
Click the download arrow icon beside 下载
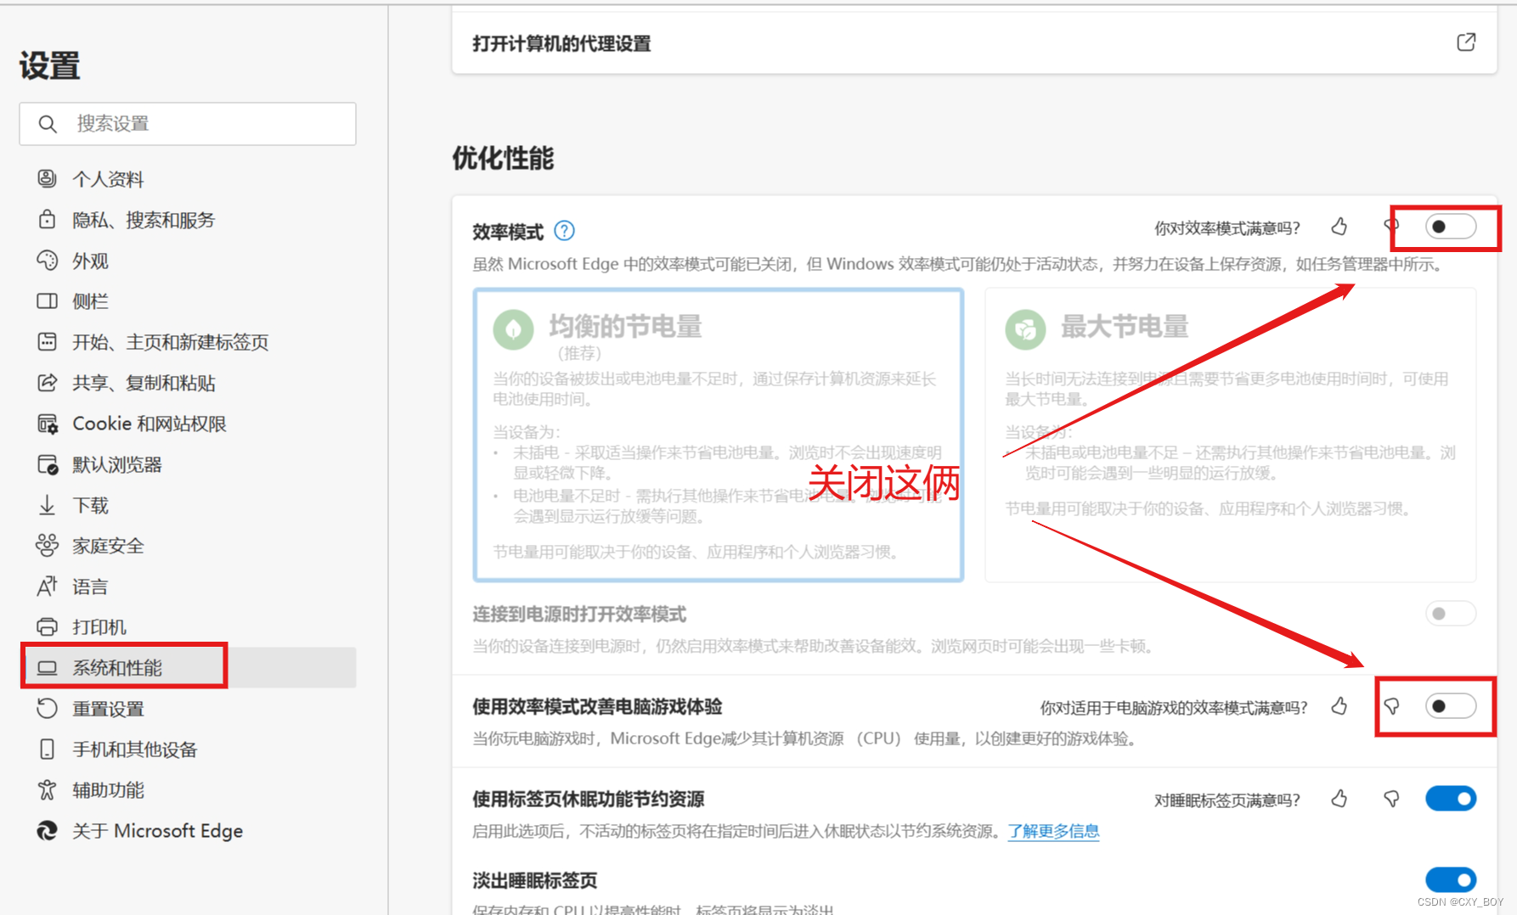[x=48, y=505]
